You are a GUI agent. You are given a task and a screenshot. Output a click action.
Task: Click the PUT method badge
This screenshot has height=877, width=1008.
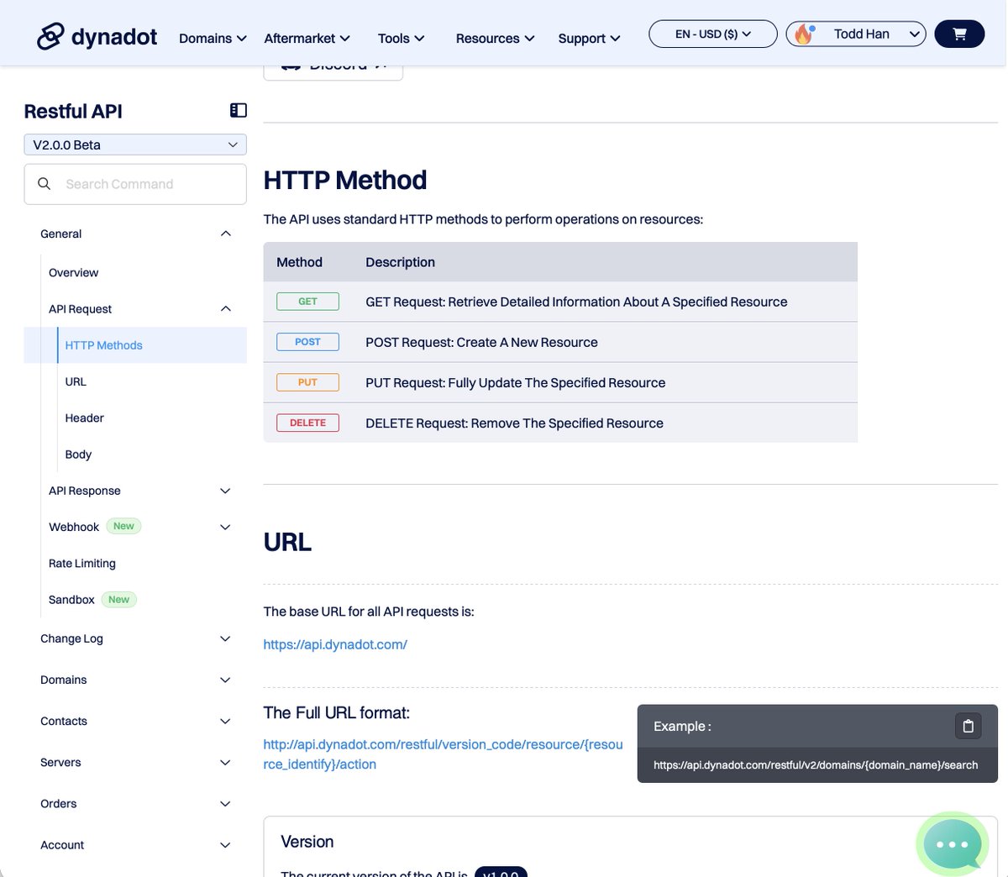click(307, 382)
